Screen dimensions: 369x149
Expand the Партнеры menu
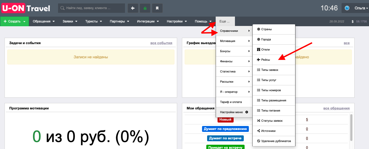[x=119, y=21]
